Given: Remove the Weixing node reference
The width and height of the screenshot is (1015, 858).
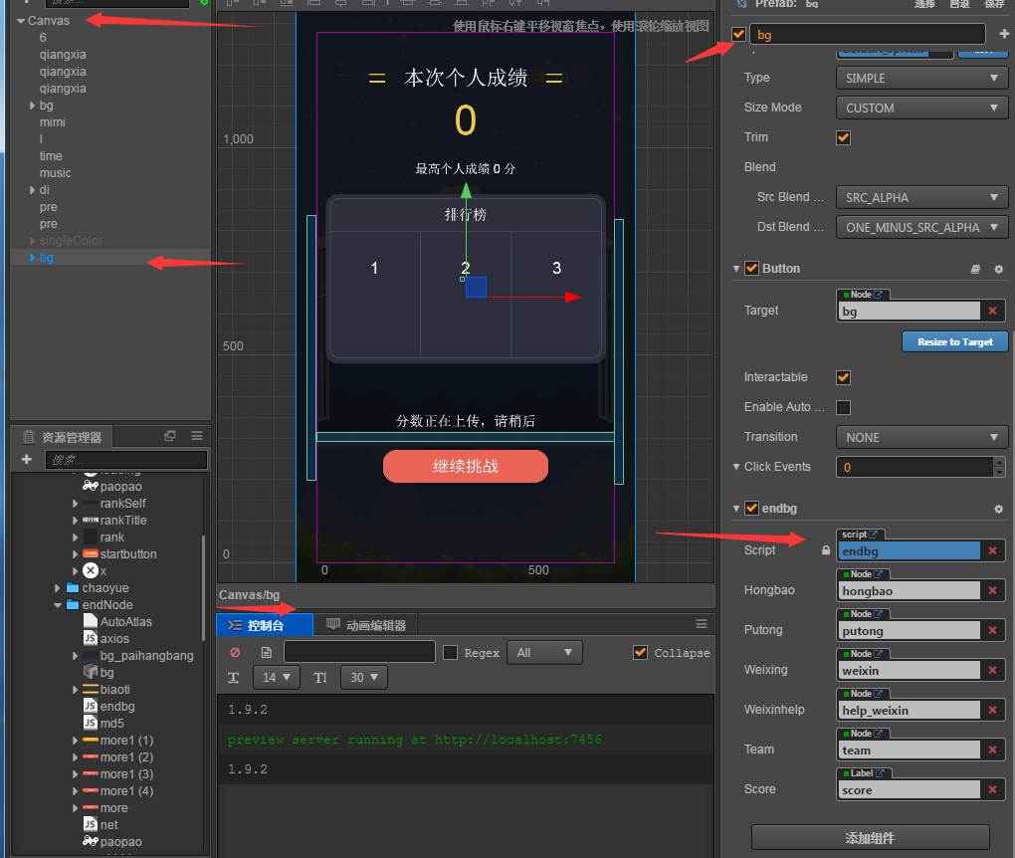Looking at the screenshot, I should (x=992, y=670).
